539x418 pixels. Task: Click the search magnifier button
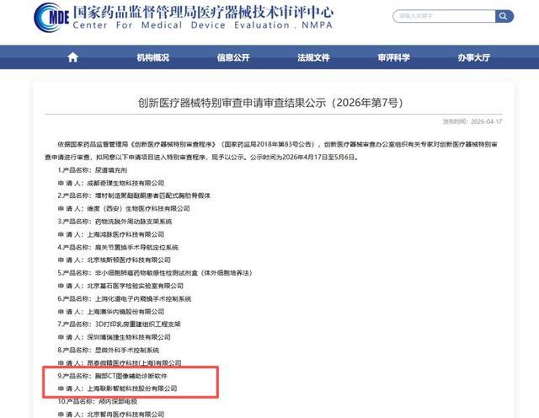click(504, 16)
